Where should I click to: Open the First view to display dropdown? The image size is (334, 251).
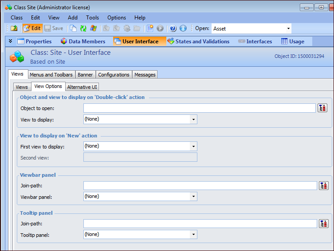(x=193, y=146)
